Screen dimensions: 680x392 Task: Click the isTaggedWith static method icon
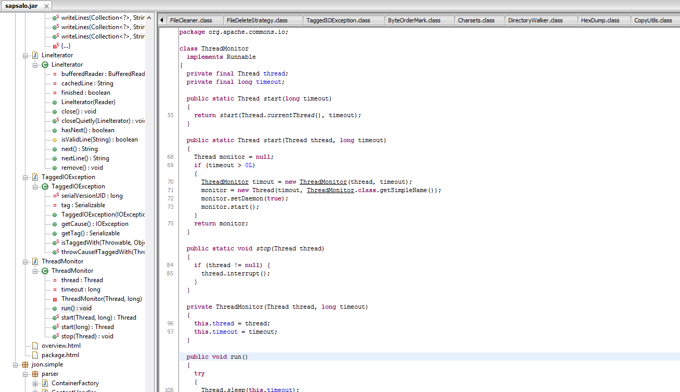click(x=55, y=243)
